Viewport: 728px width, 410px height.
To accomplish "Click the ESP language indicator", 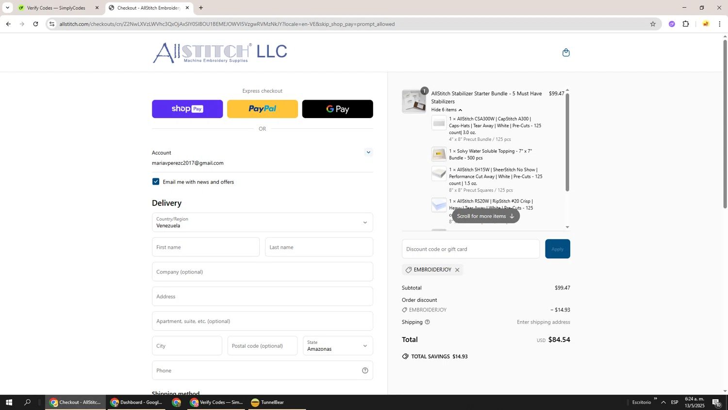I will tap(675, 402).
